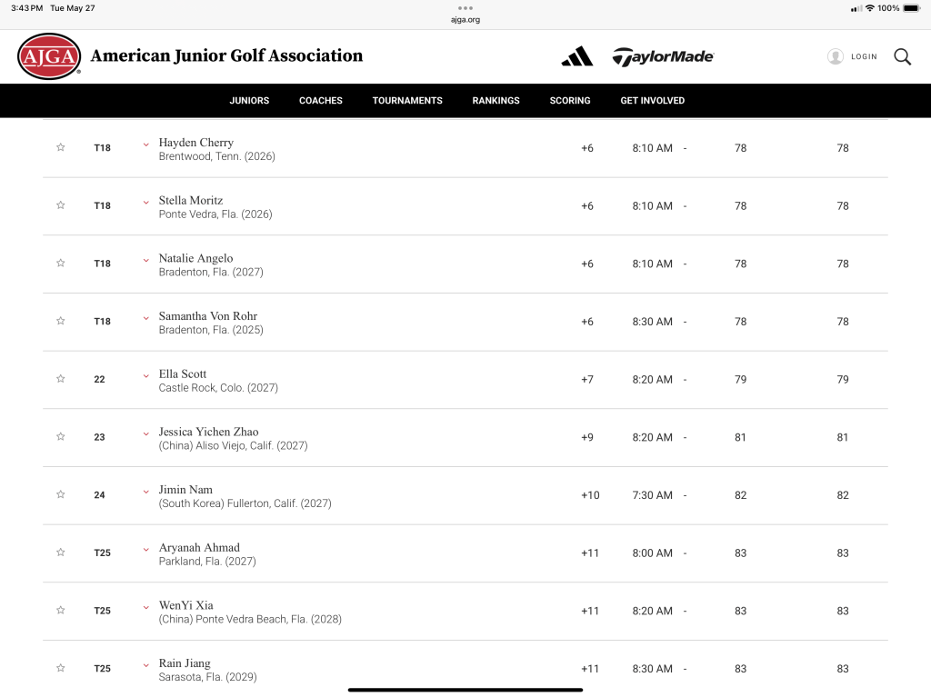
Task: Tap the three-dot multitasking icon at top
Action: pyautogui.click(x=465, y=7)
